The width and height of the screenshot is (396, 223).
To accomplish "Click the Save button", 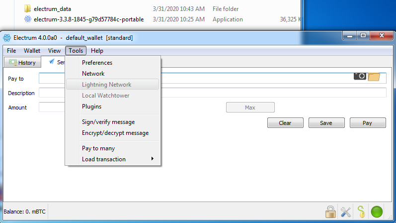I will [x=326, y=123].
